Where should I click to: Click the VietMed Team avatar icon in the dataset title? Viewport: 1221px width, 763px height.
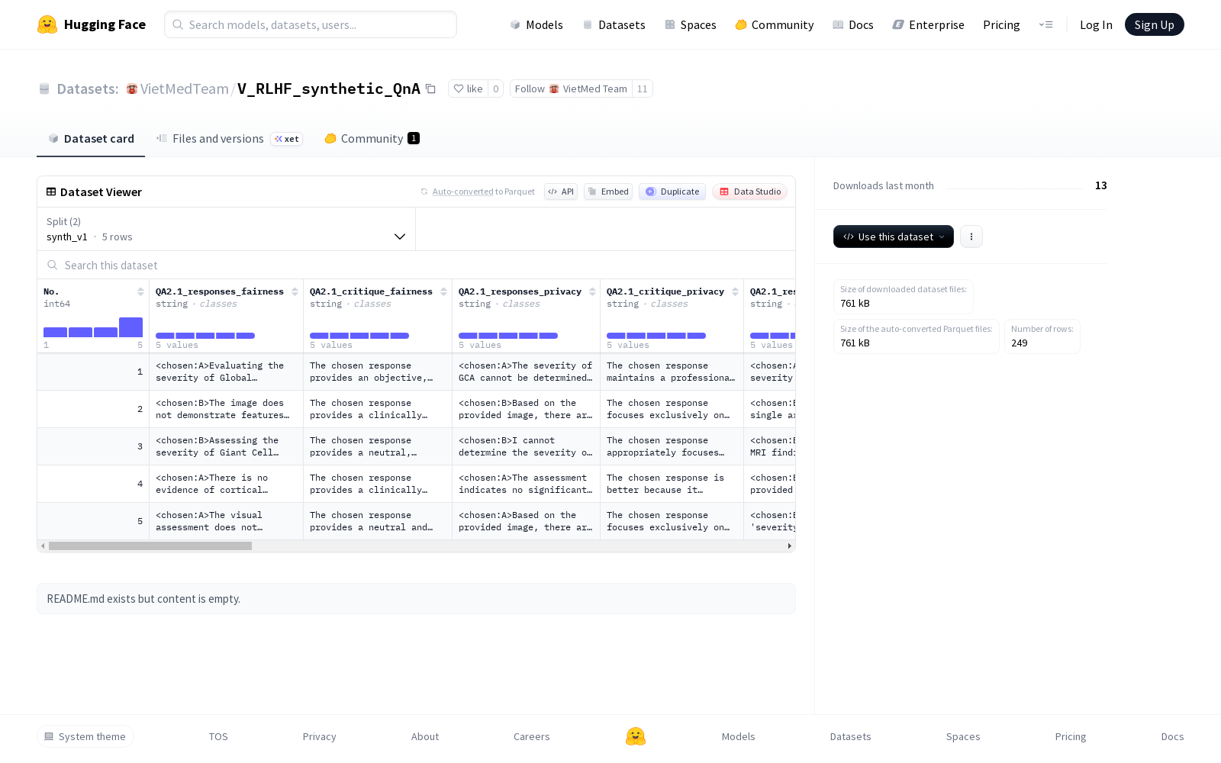click(x=132, y=89)
